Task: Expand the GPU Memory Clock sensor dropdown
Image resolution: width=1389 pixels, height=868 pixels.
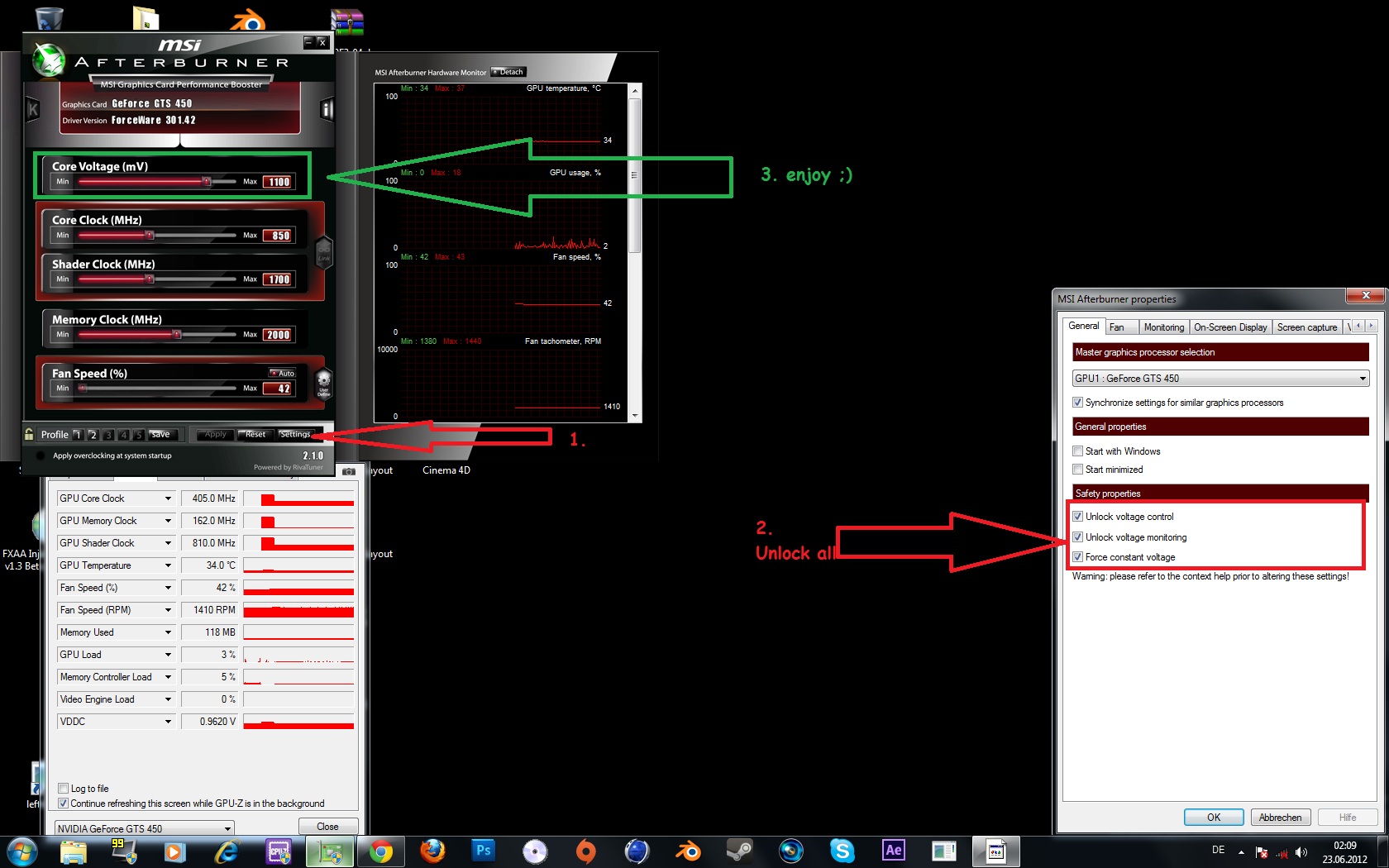Action: [x=168, y=521]
